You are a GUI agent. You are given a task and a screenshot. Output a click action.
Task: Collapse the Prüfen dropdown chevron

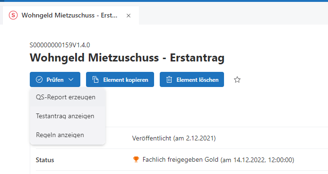[71, 79]
